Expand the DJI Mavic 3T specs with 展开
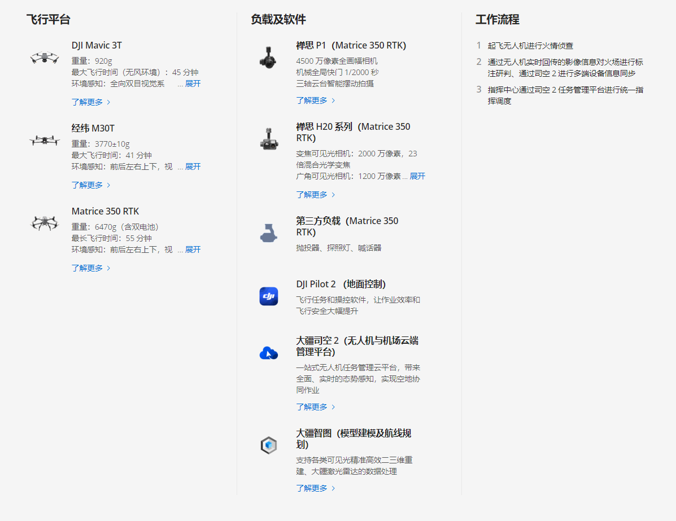676x521 pixels. pyautogui.click(x=193, y=84)
